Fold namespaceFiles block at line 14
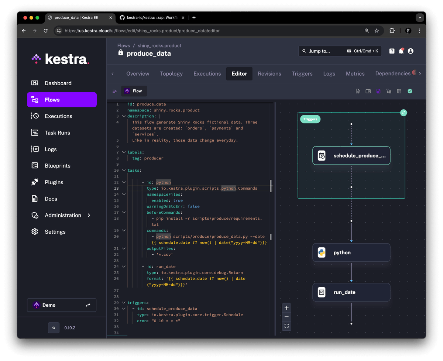Screen dimensions: 443x361 tap(124, 194)
